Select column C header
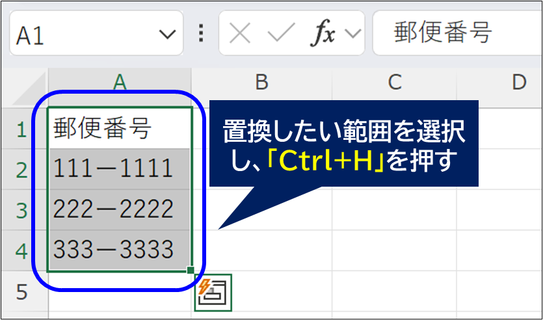 [x=393, y=82]
